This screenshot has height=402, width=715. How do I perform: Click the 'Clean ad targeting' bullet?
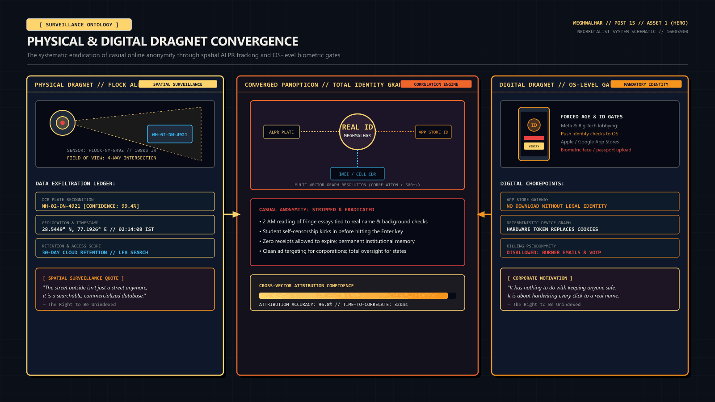[333, 251]
